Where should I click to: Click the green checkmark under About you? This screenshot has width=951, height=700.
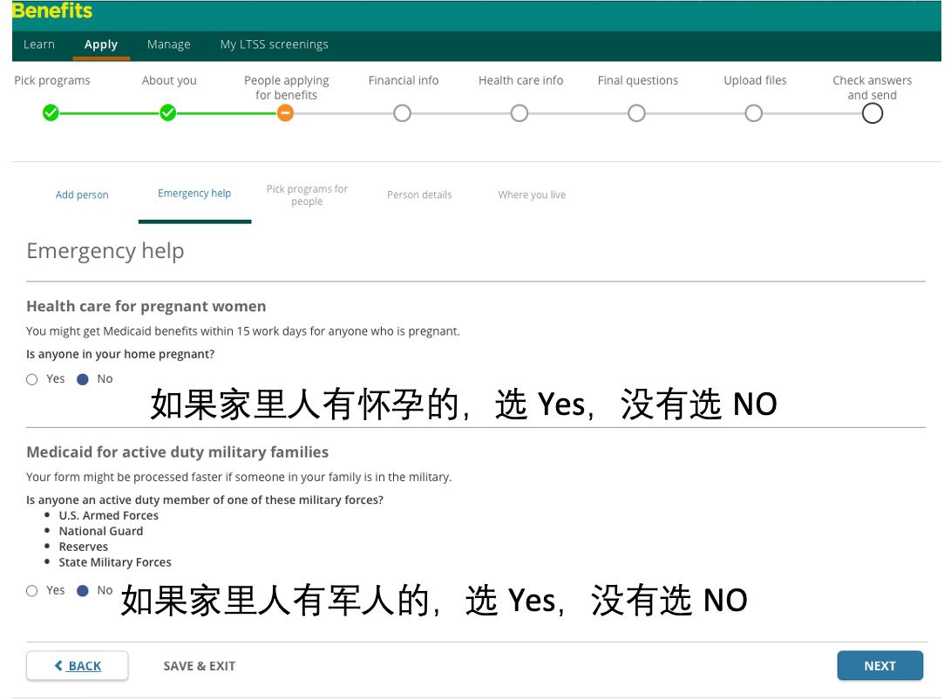point(168,112)
